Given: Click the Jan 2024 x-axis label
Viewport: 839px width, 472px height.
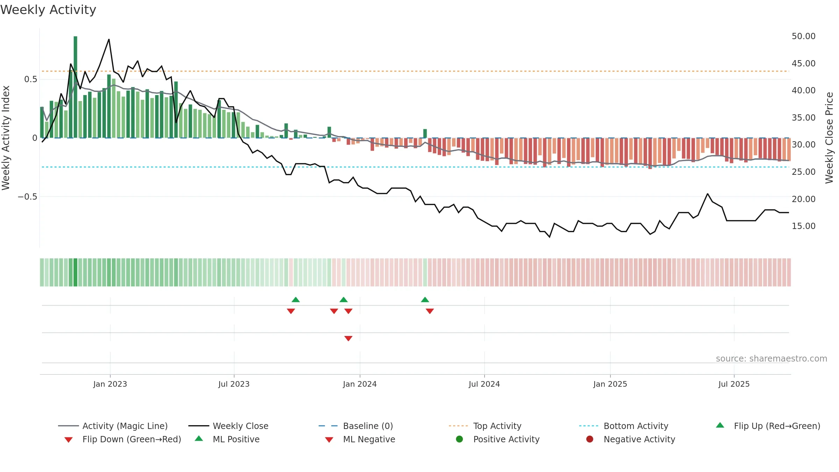Looking at the screenshot, I should tap(360, 384).
